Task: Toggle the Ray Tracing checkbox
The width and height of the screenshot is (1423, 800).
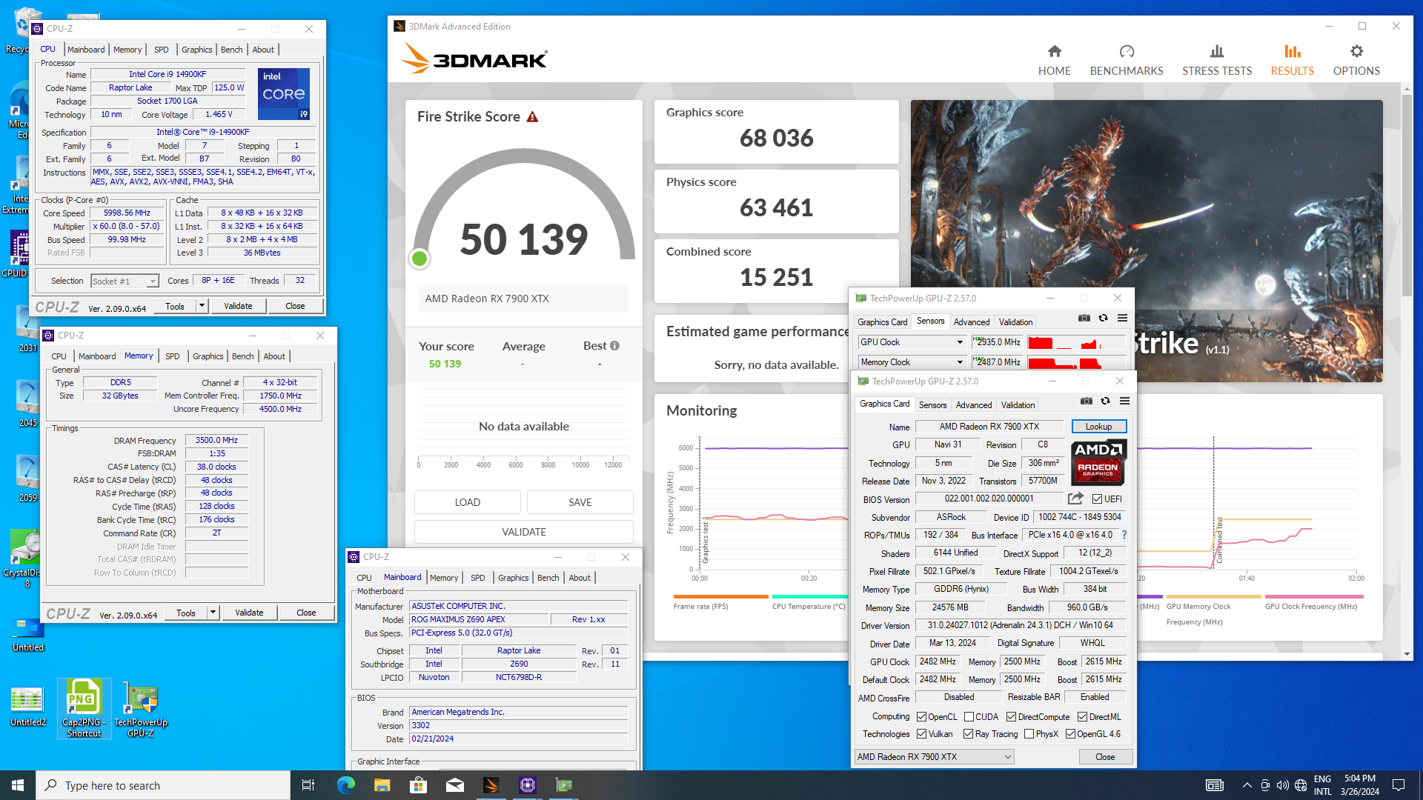Action: 968,734
